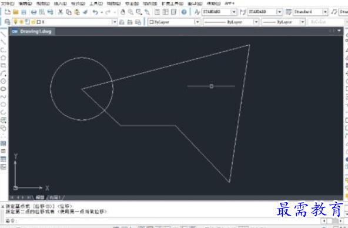This screenshot has height=228, width=348.
Task: Click the Print Preview icon
Action: click(42, 12)
